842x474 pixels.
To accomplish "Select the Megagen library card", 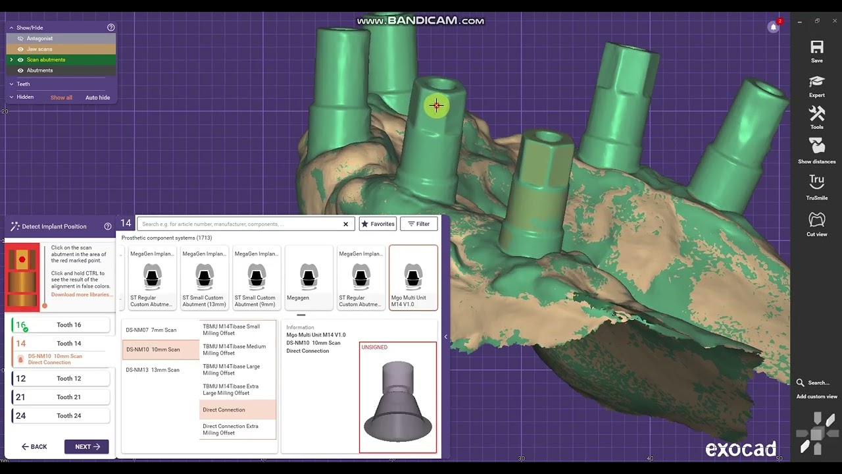I will (x=309, y=278).
